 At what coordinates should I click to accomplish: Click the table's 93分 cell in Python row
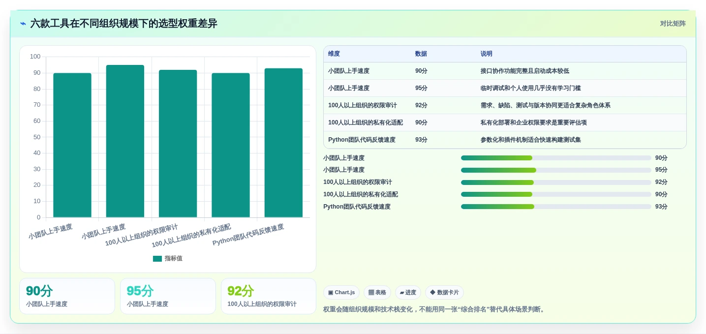pyautogui.click(x=421, y=140)
